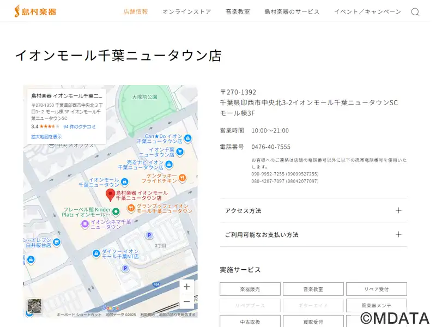Click the 大塚前公園 park label
The image size is (436, 327).
(x=144, y=97)
